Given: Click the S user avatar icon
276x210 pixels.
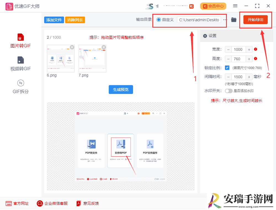Looking at the screenshot, I should [149, 6].
